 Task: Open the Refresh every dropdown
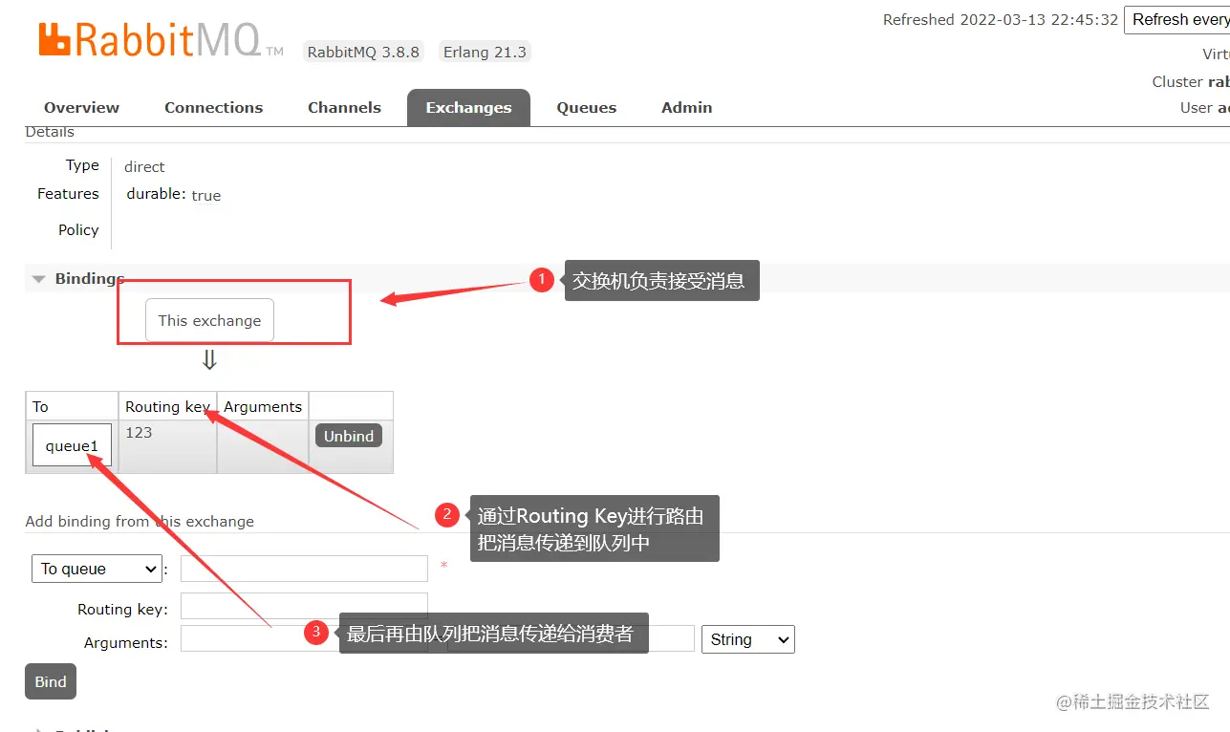[1176, 19]
